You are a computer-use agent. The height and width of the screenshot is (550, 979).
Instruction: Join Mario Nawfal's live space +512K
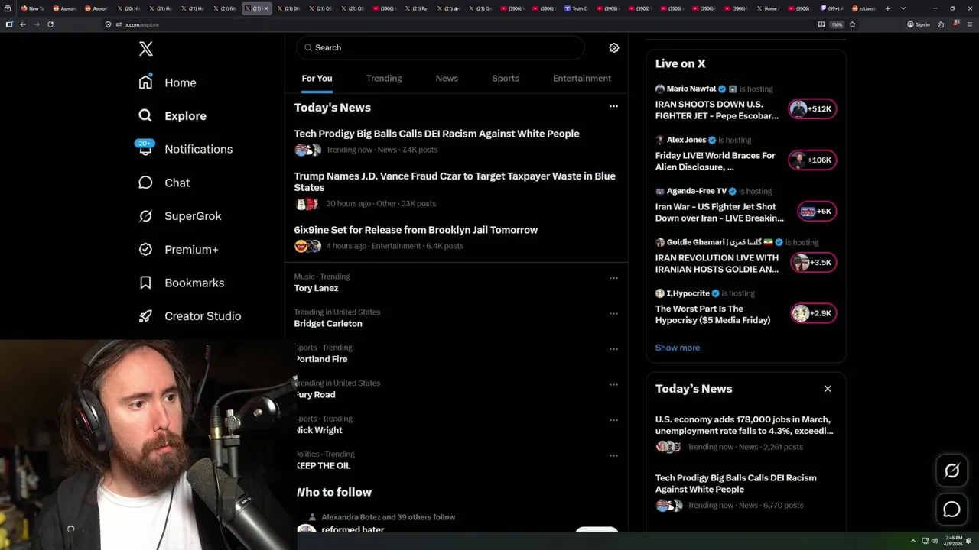(812, 108)
